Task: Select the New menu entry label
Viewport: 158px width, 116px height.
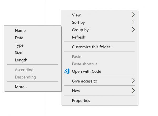Action: pos(76,91)
